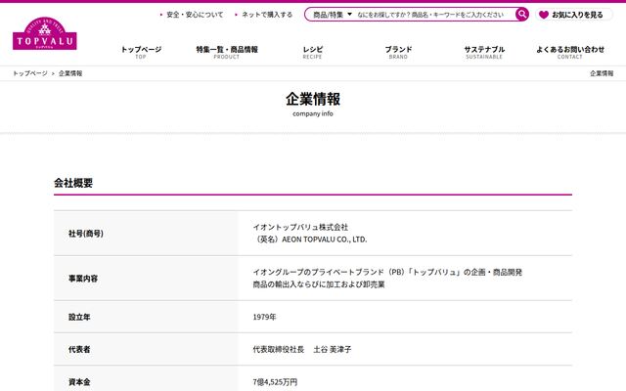Image resolution: width=626 pixels, height=391 pixels.
Task: Open よくあるお問い合わせ menu item
Action: (570, 52)
